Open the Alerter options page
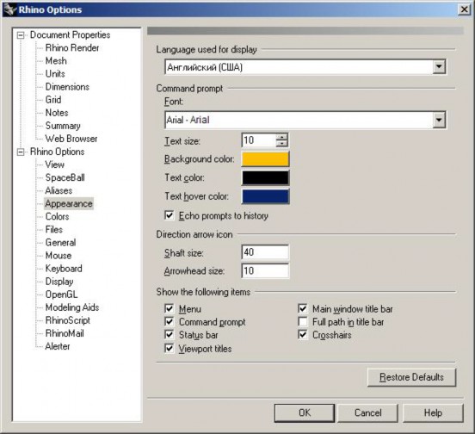This screenshot has height=434, width=475. (x=58, y=346)
